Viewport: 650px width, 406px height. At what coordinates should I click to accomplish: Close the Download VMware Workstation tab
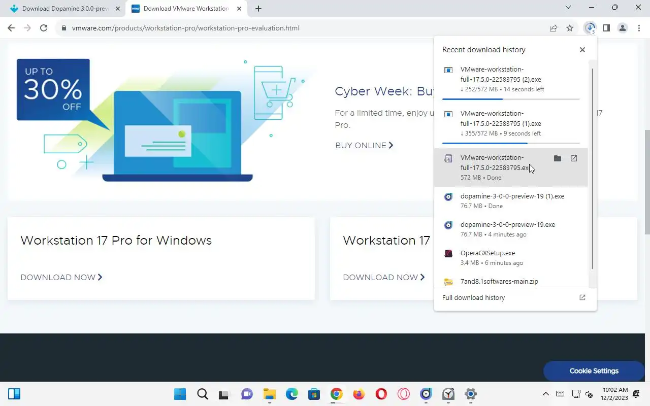point(240,9)
